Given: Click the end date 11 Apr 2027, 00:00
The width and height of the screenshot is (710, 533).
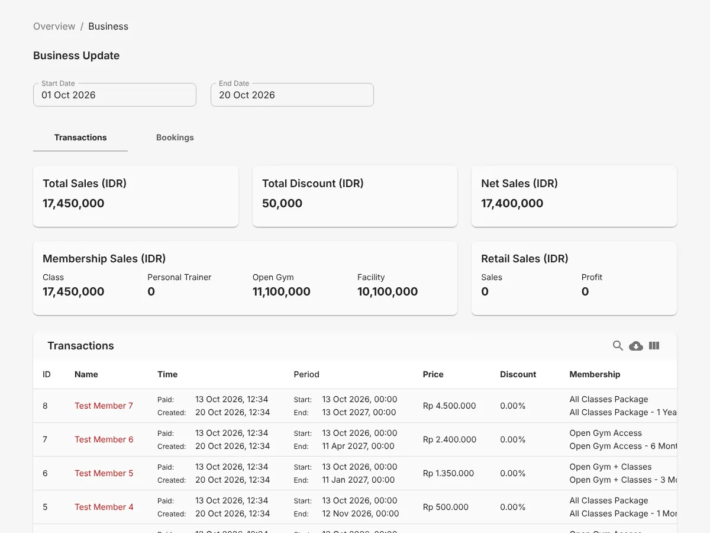Looking at the screenshot, I should (x=359, y=446).
